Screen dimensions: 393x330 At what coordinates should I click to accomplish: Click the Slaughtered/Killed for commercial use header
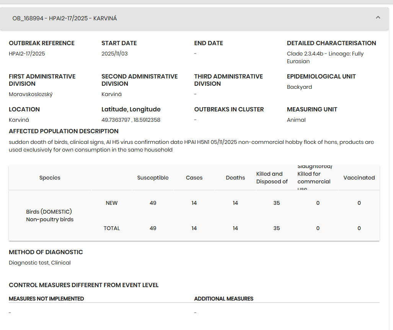[x=315, y=178]
